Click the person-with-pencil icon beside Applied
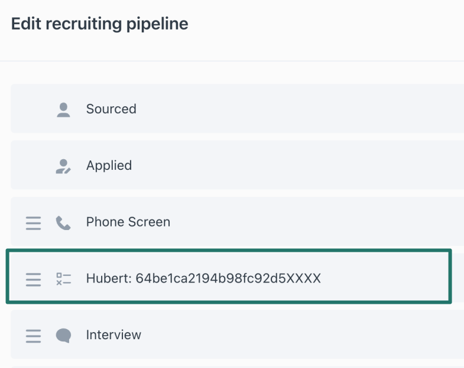Screen dimensions: 464x368 (63, 166)
